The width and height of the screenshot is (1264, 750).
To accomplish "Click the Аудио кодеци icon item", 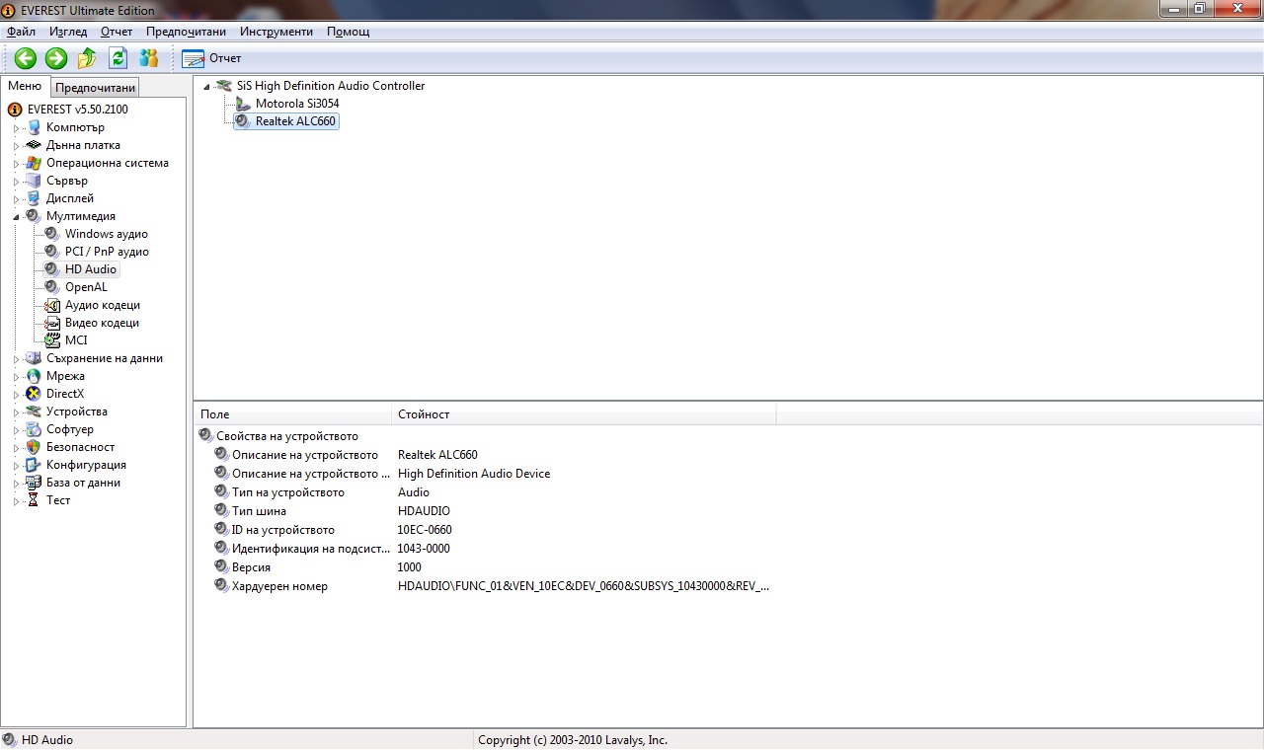I will click(x=52, y=305).
